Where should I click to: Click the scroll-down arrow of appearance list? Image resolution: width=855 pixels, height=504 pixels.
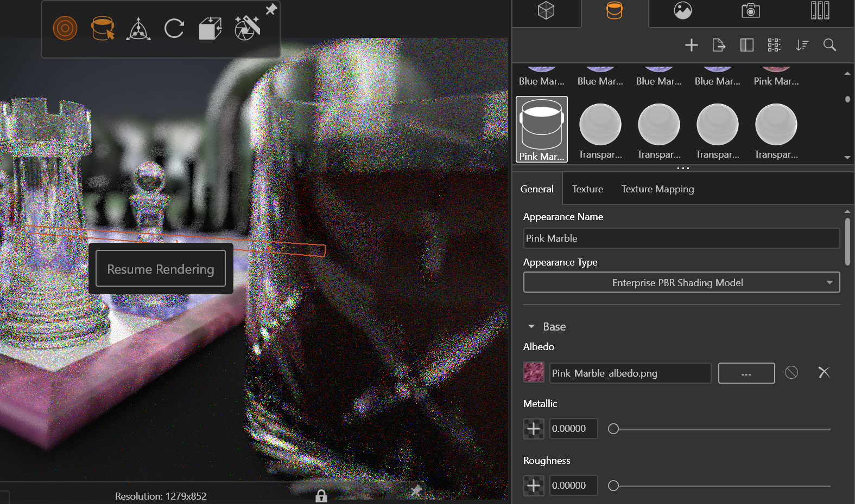tap(847, 158)
